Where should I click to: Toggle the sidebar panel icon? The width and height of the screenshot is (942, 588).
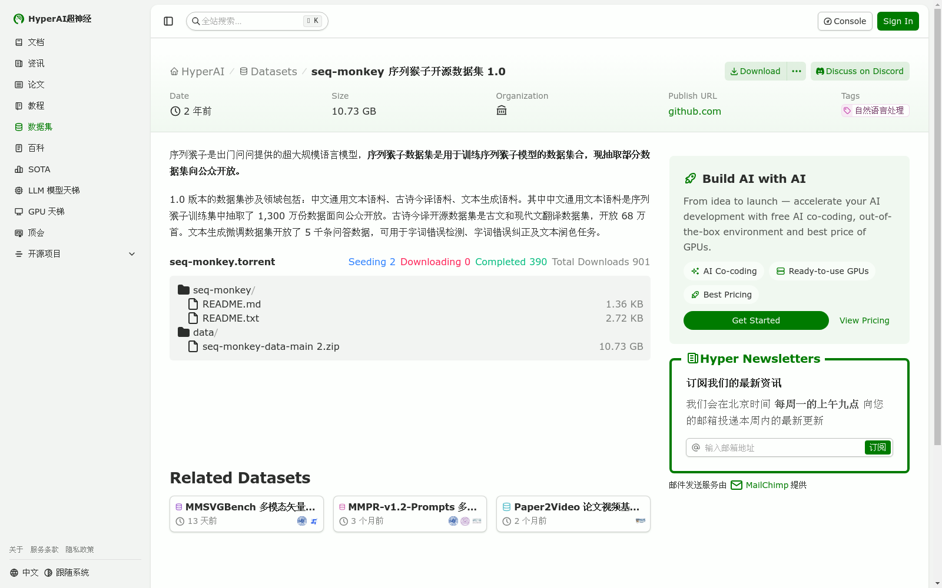click(168, 21)
